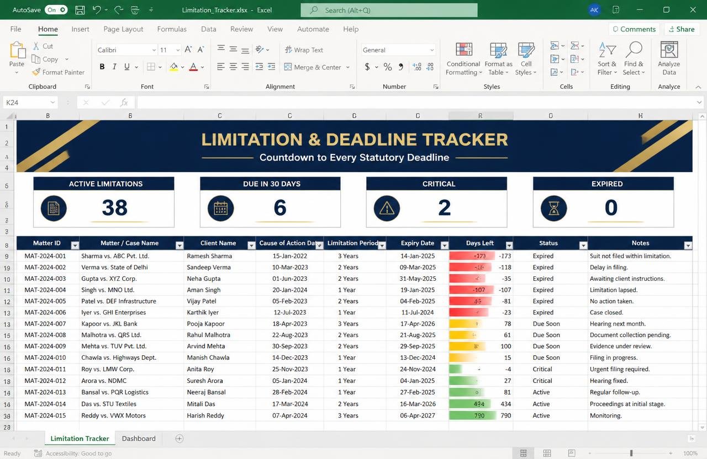This screenshot has height=459, width=707.
Task: Switch to the Dashboard sheet tab
Action: point(139,439)
